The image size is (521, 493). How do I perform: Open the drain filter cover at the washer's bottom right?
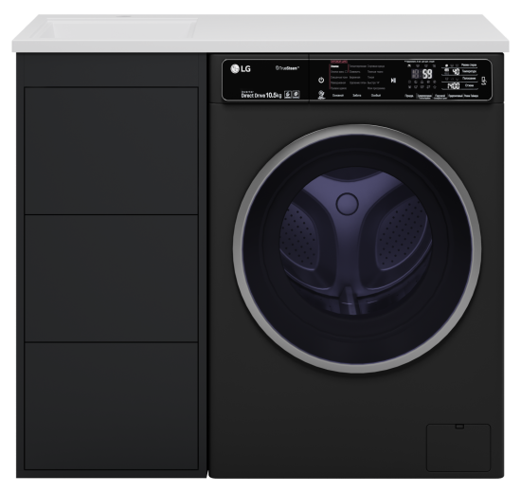coord(458,447)
